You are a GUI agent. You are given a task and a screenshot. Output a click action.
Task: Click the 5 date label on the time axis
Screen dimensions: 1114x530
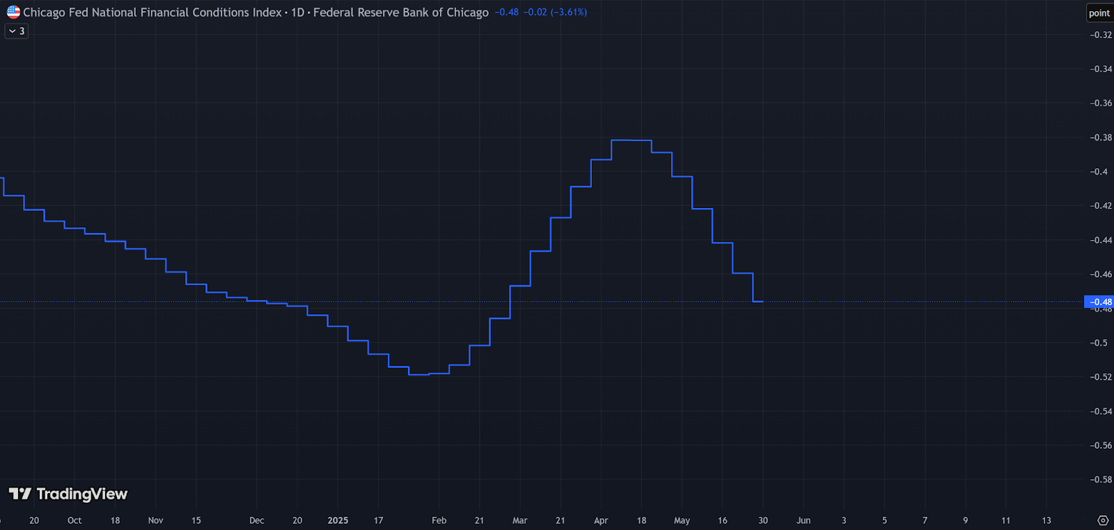tap(885, 520)
